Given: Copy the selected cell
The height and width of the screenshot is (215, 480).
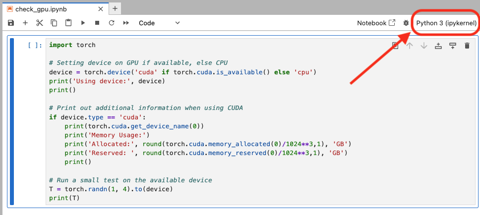Looking at the screenshot, I should pos(54,23).
